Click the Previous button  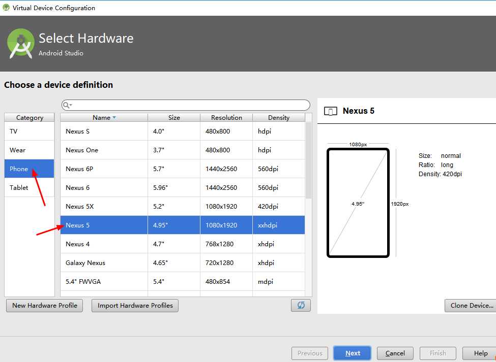pyautogui.click(x=310, y=353)
